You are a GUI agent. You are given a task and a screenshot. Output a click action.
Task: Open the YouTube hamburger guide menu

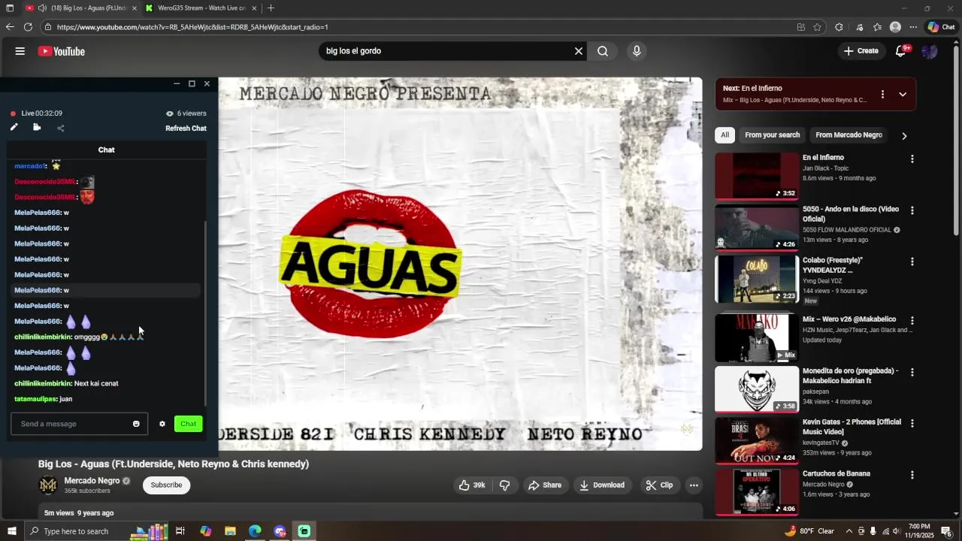coord(20,51)
